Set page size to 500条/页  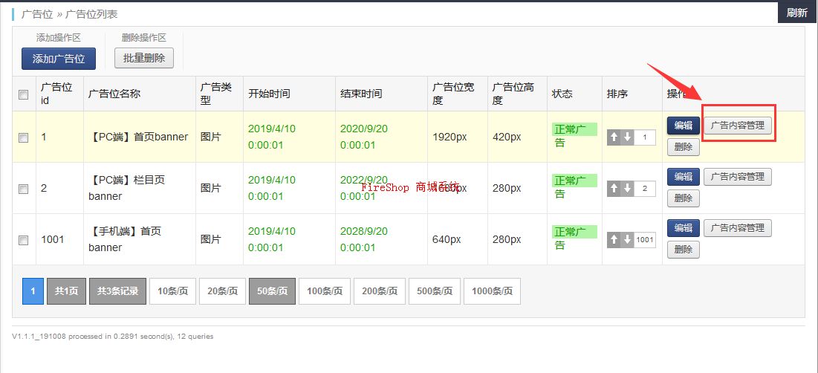pyautogui.click(x=435, y=291)
